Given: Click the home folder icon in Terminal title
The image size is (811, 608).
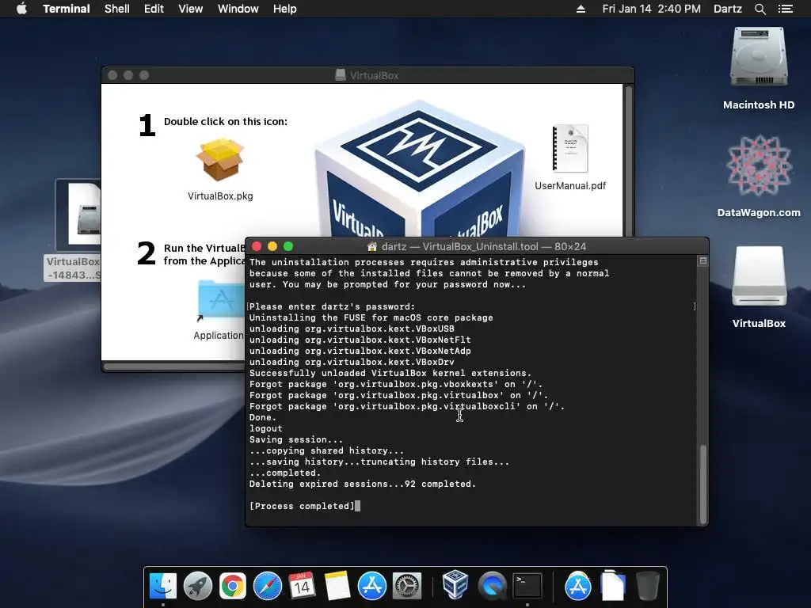Looking at the screenshot, I should tap(372, 247).
